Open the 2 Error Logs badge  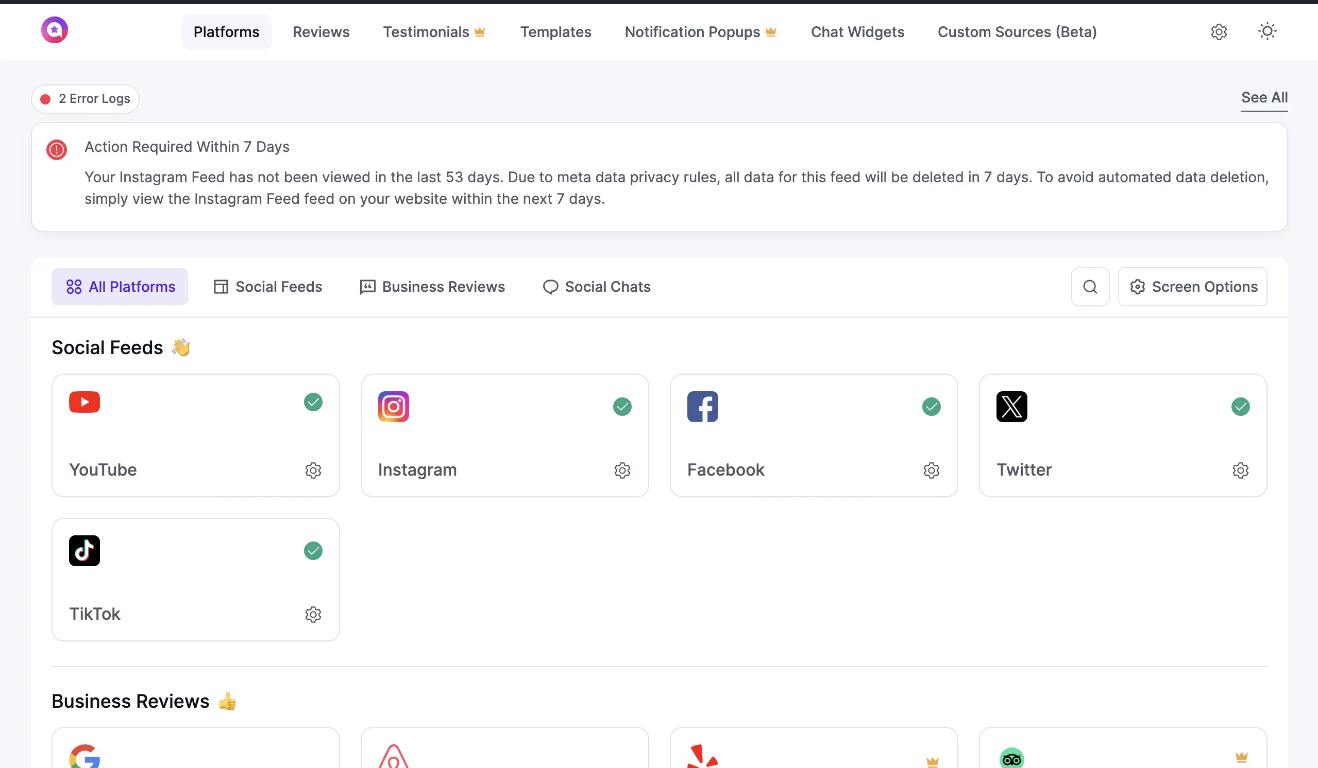click(x=85, y=98)
